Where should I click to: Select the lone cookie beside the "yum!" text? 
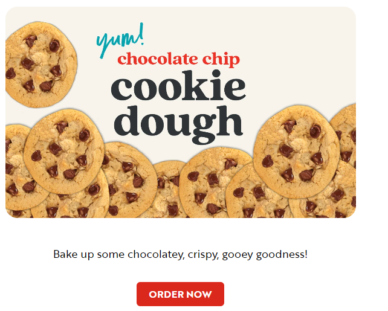pos(41,65)
